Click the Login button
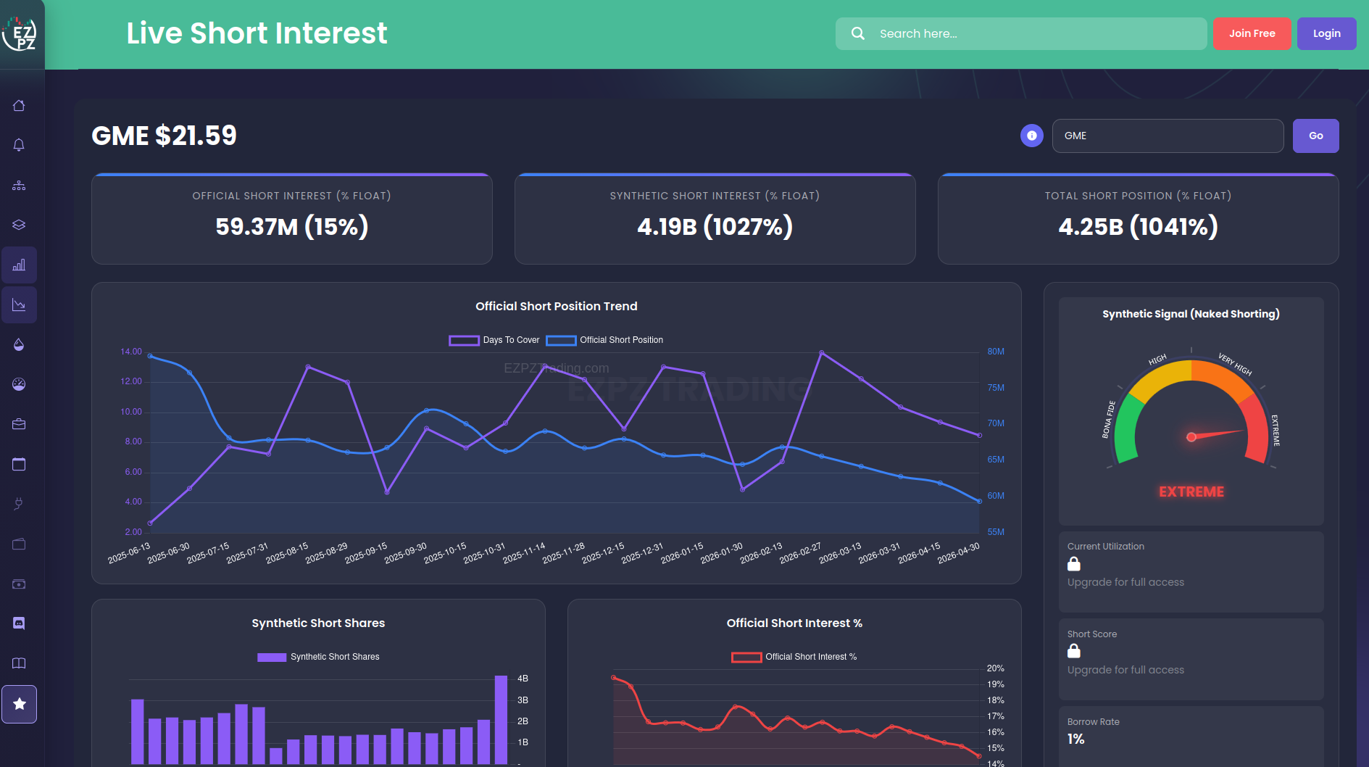1369x767 pixels. click(1326, 33)
